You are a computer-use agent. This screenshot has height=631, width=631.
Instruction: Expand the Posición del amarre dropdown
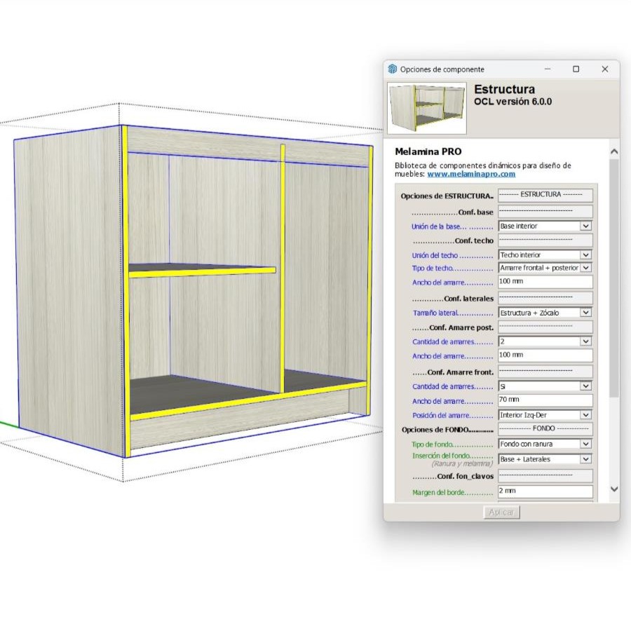545,415
